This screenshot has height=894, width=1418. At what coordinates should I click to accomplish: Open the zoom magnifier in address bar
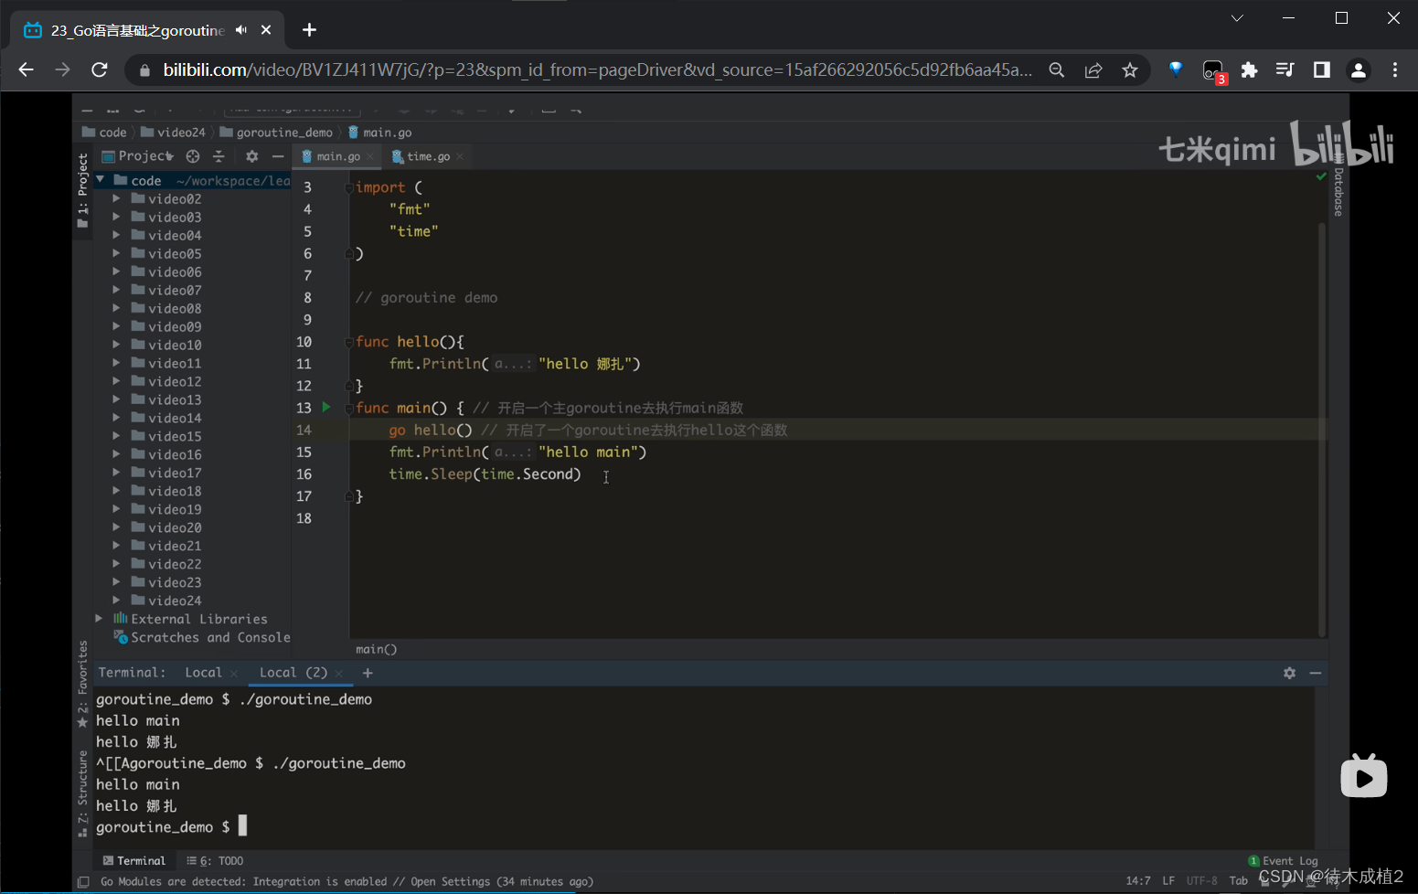(1056, 70)
